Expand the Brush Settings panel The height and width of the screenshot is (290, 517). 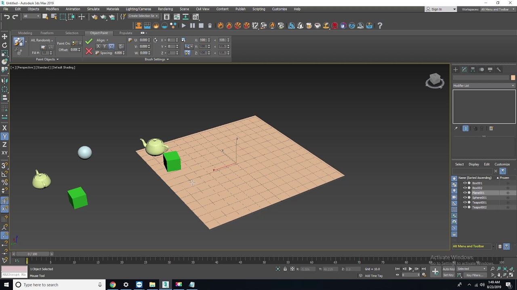(x=157, y=60)
